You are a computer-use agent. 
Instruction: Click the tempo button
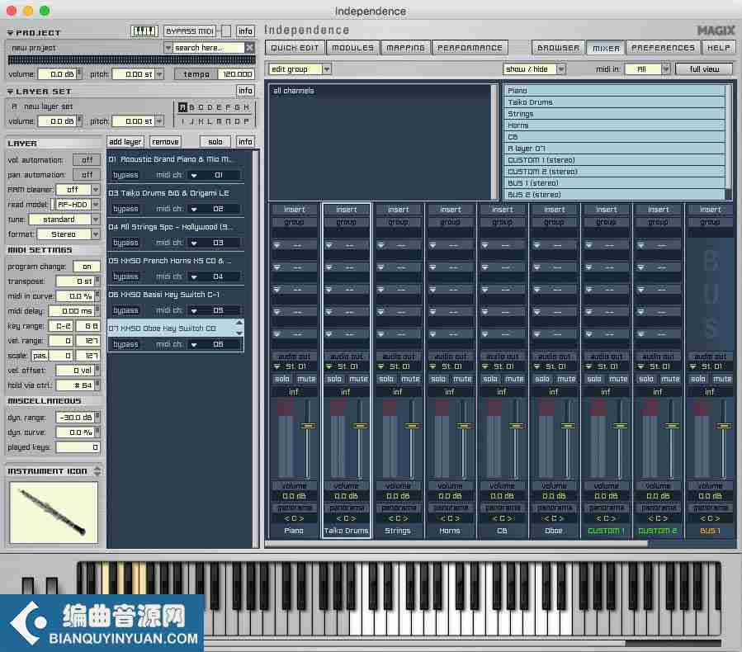pos(196,73)
